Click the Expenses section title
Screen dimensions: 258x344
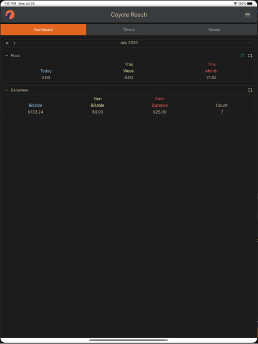click(20, 90)
